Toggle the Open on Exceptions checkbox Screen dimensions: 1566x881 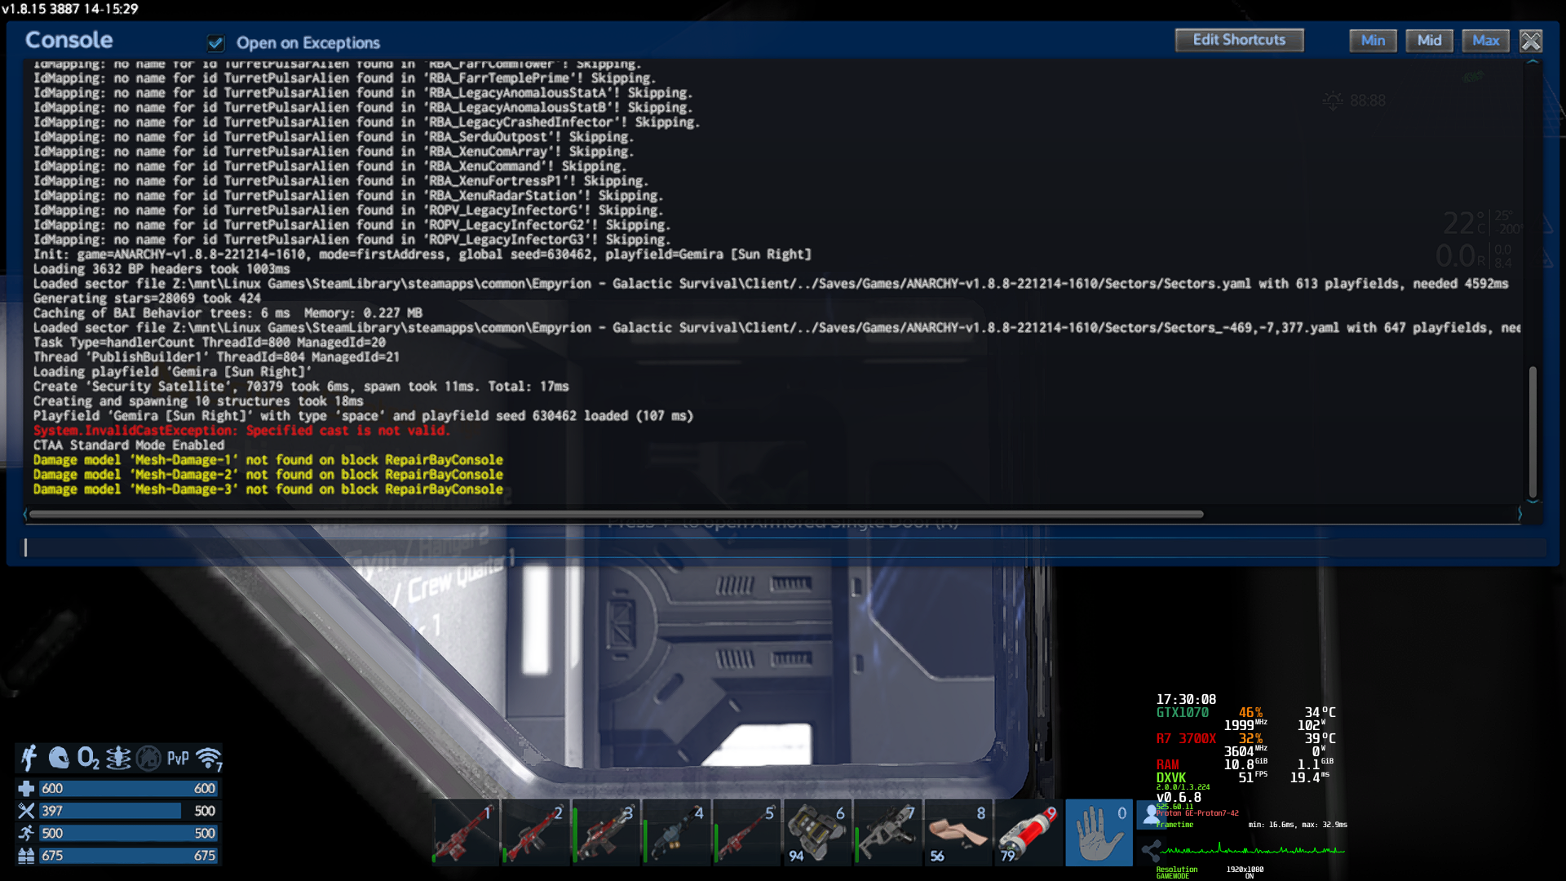point(215,42)
